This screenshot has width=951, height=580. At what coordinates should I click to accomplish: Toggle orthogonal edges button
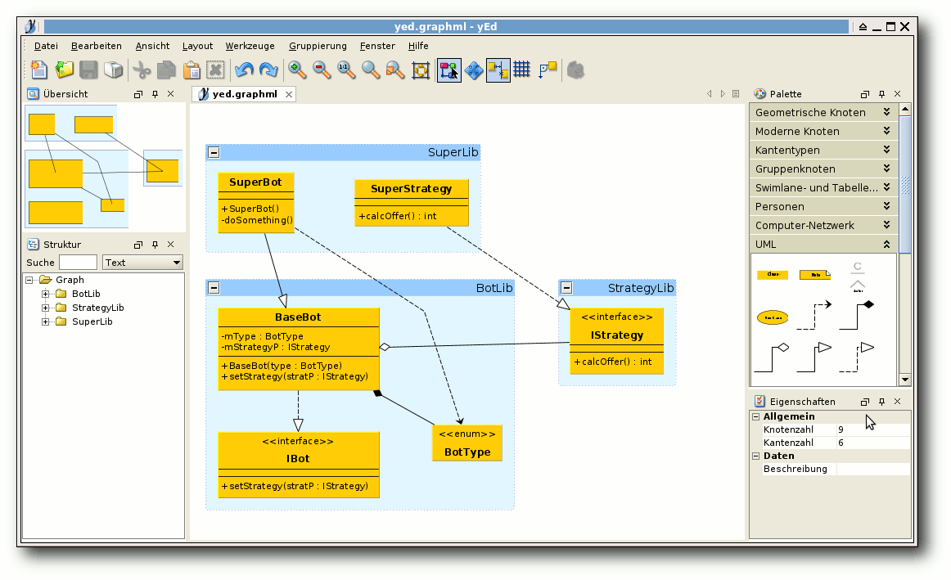(x=548, y=70)
